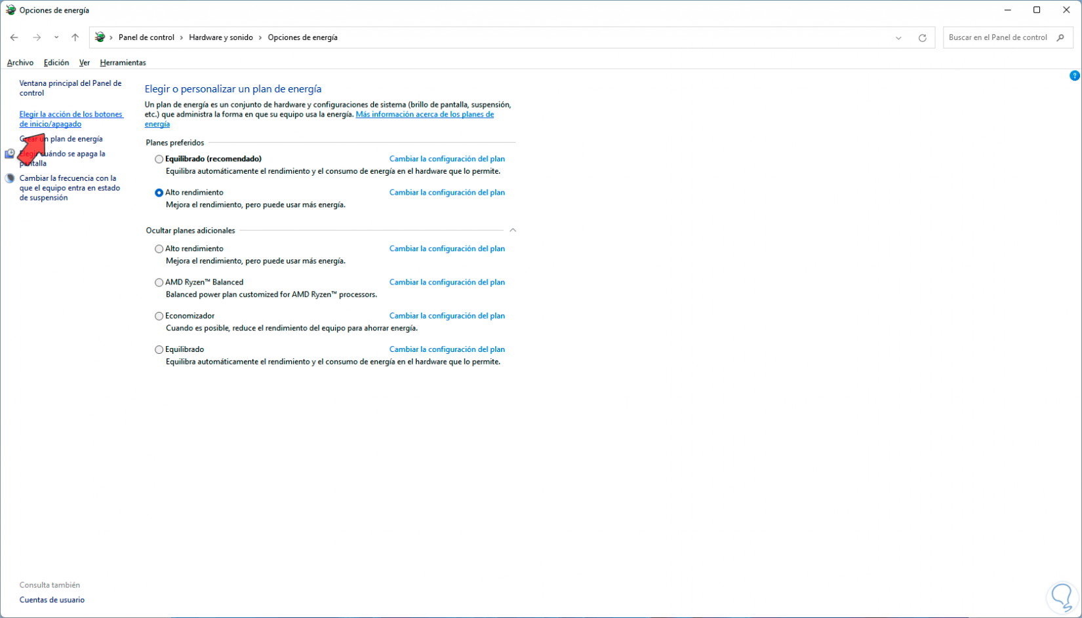Click the moon icon beside the suspensión link
1082x618 pixels.
pos(10,178)
